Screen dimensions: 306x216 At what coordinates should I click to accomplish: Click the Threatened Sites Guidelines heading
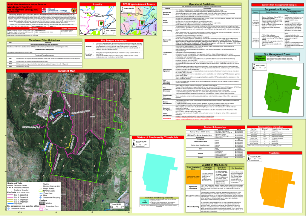point(45,40)
